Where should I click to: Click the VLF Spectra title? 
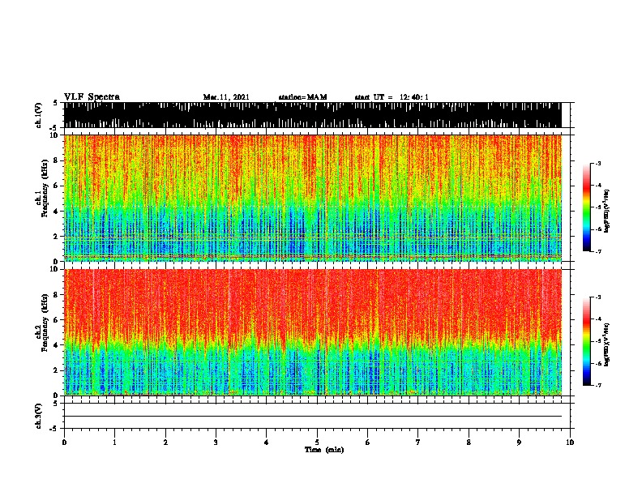point(92,97)
